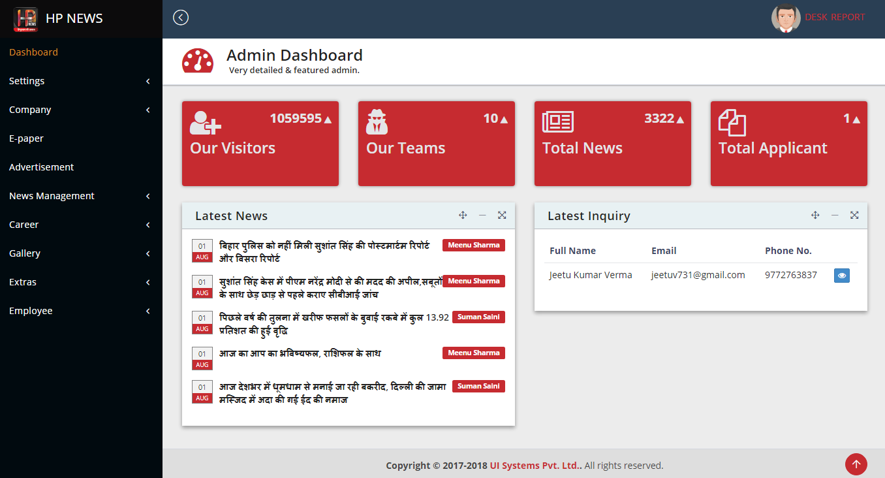The height and width of the screenshot is (478, 885).
Task: Expand the News Management submenu
Action: point(81,196)
